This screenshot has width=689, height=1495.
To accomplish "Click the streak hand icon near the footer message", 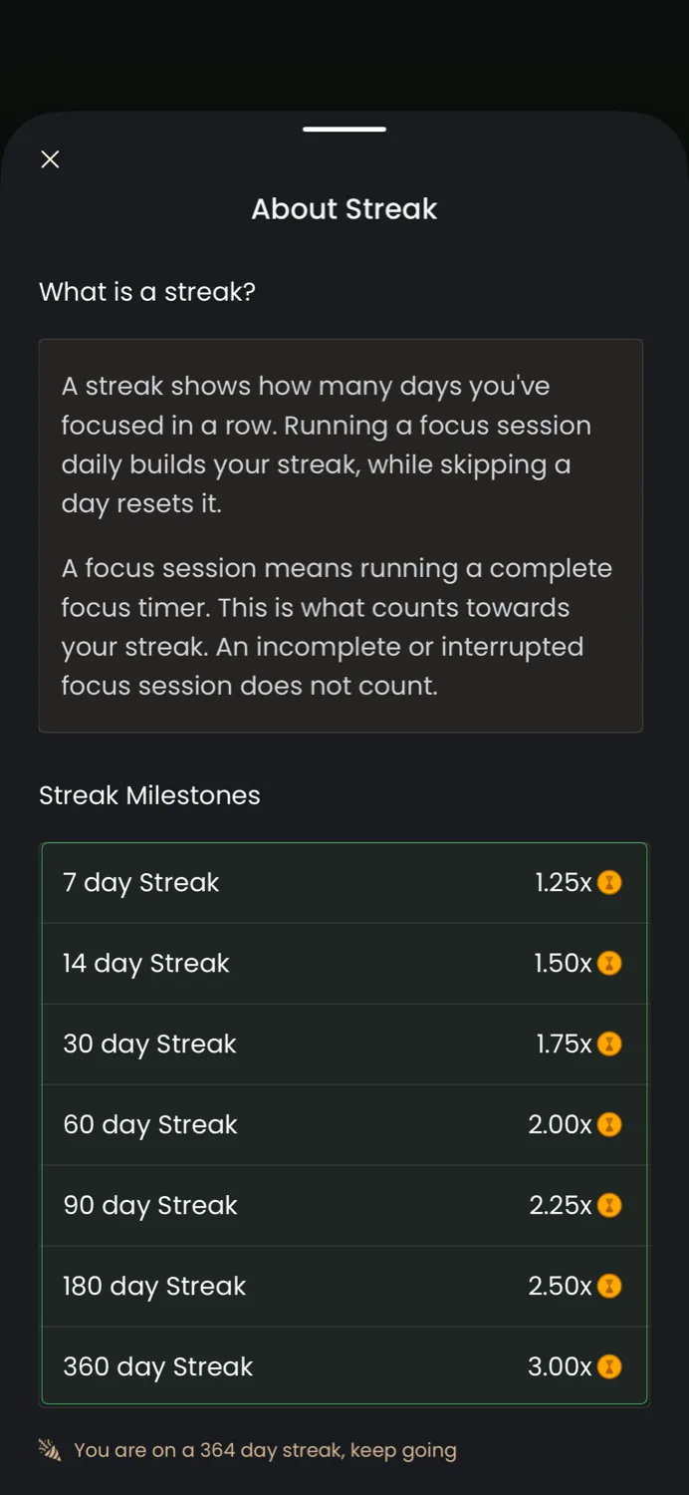I will pos(50,1450).
